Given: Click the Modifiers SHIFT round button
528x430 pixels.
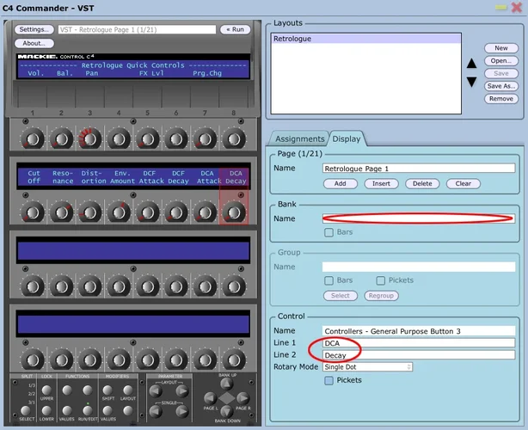Looking at the screenshot, I should 107,390.
